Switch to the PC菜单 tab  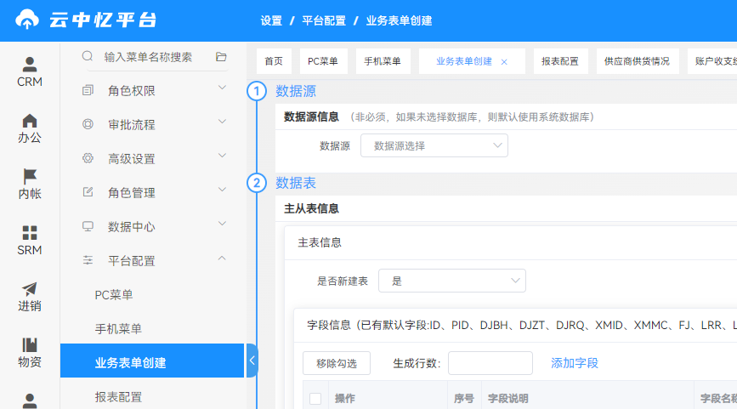pyautogui.click(x=323, y=61)
